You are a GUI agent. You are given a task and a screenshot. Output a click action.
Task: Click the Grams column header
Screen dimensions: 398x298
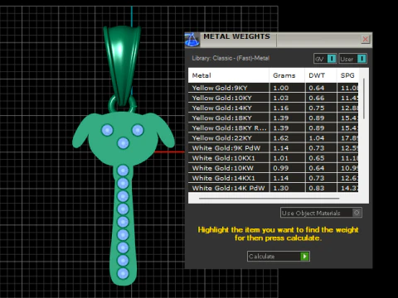(x=287, y=75)
